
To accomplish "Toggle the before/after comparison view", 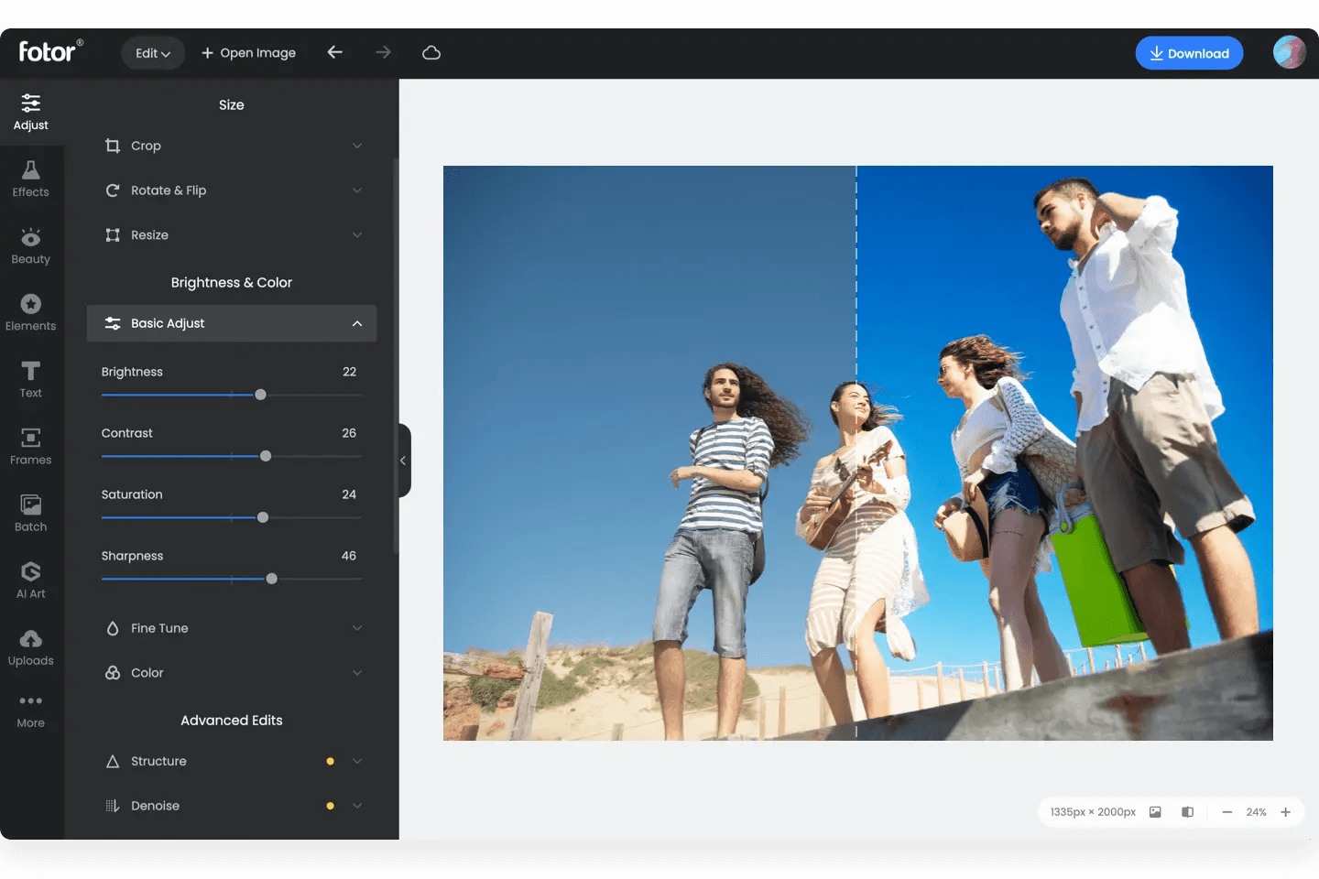I will [1187, 812].
